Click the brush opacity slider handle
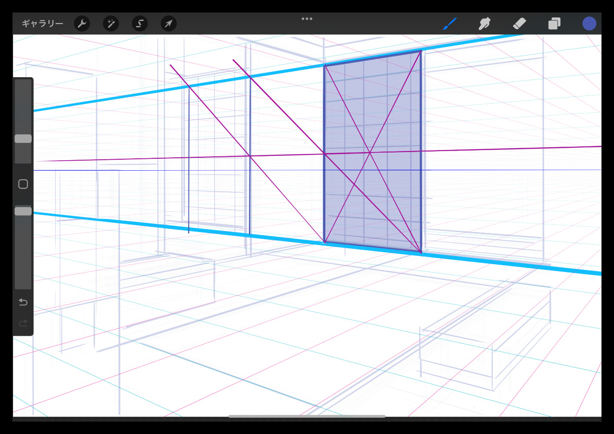Viewport: 614px width, 434px height. pyautogui.click(x=23, y=211)
